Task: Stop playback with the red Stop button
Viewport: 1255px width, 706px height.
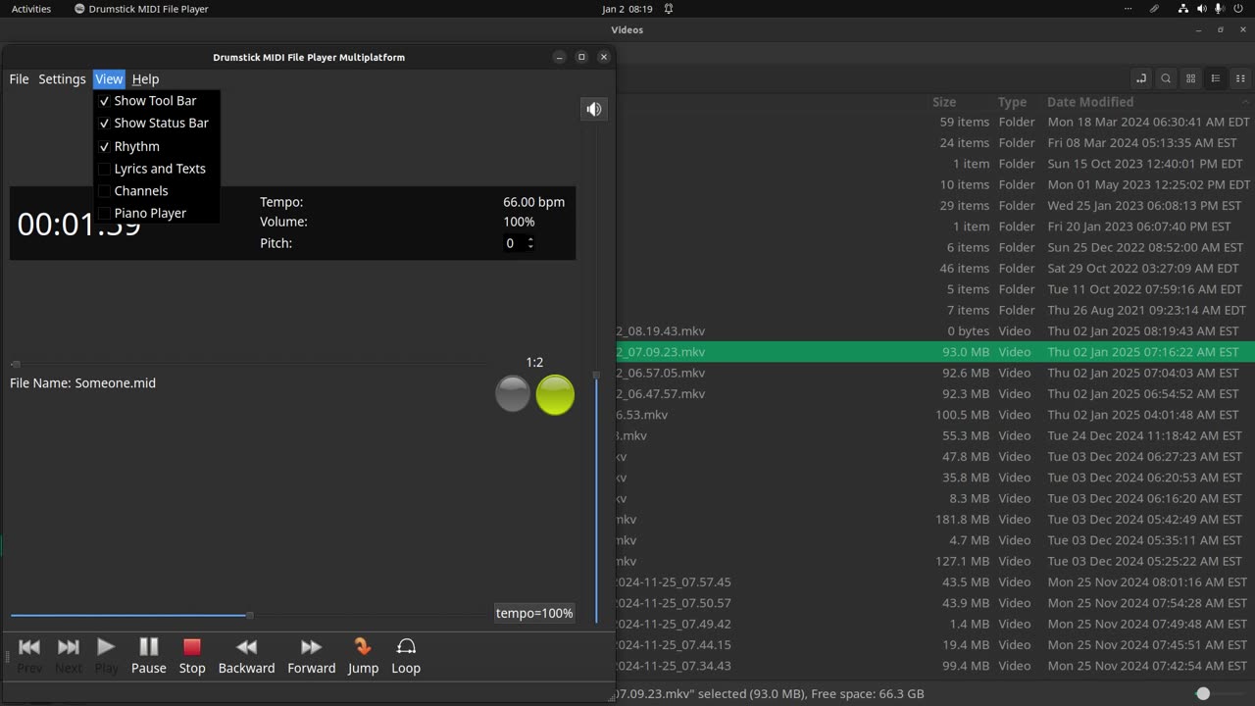Action: 192,655
